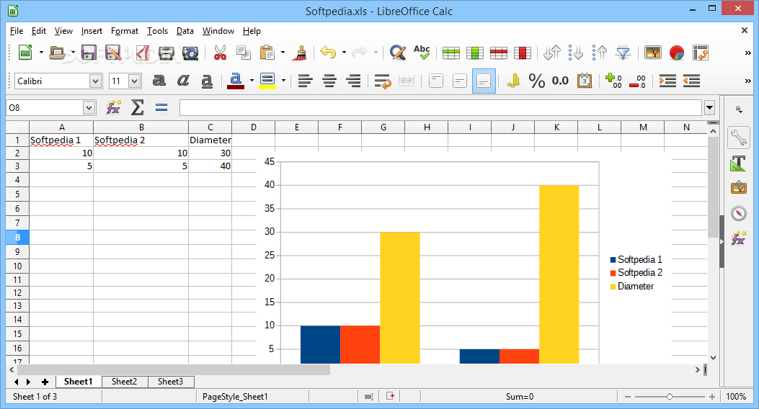Apply the dark red font color
This screenshot has height=409, width=759.
click(x=236, y=81)
